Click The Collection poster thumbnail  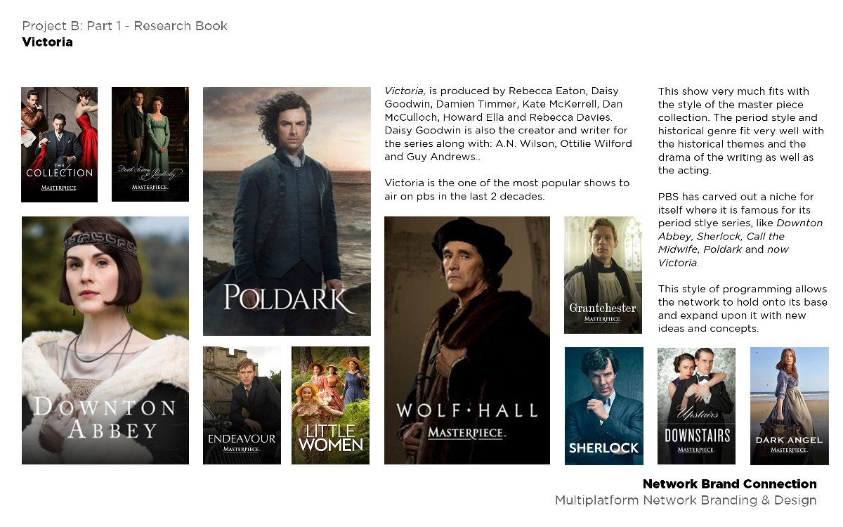(x=59, y=144)
